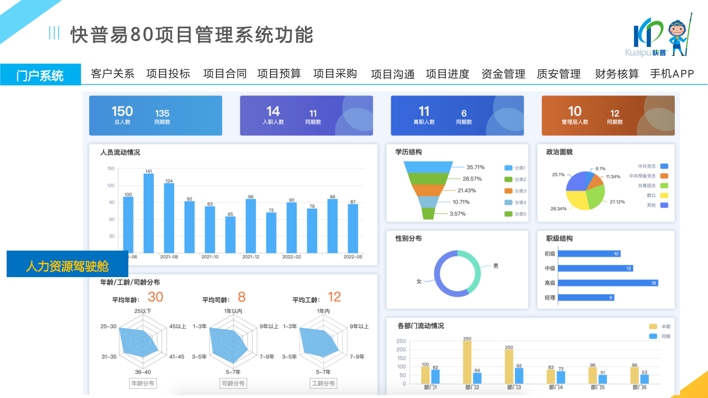Viewport: 708px width, 398px height.
Task: Click the gender donut chart ring
Action: click(437, 274)
